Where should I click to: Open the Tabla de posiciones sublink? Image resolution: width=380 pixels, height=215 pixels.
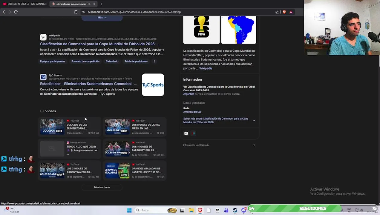point(136,61)
